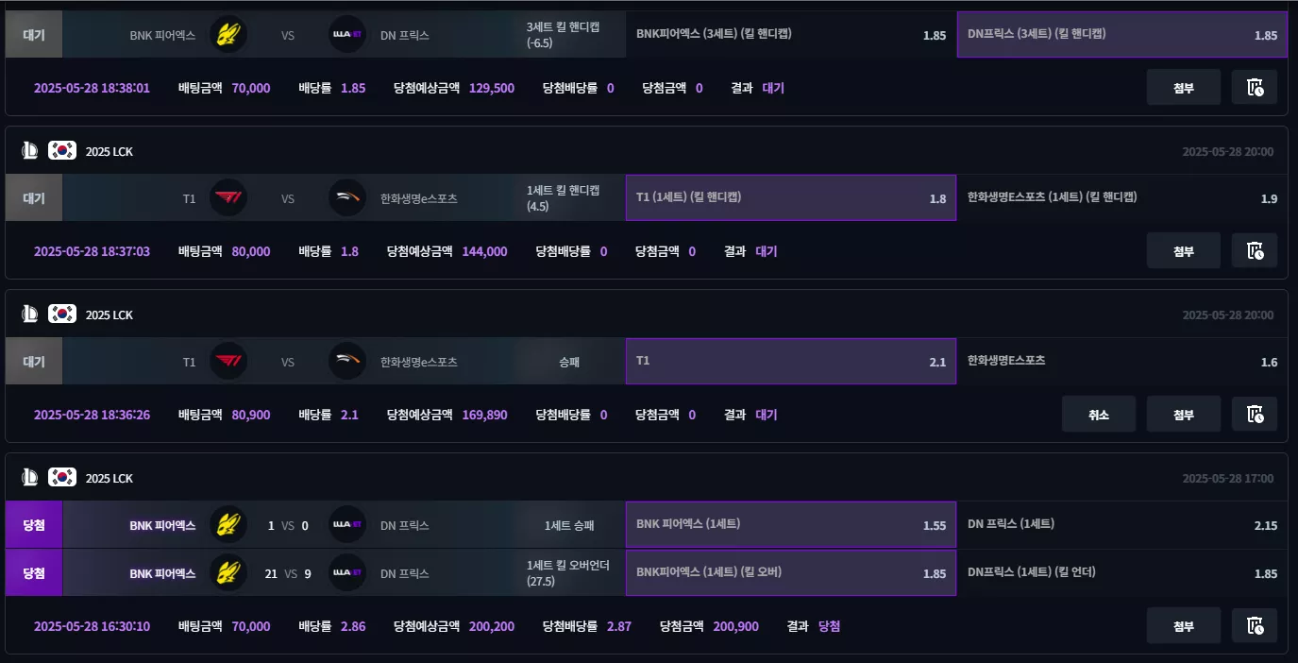The height and width of the screenshot is (663, 1298).
Task: Click the Korea flag in the 17:00 LCK card
Action: (x=62, y=478)
